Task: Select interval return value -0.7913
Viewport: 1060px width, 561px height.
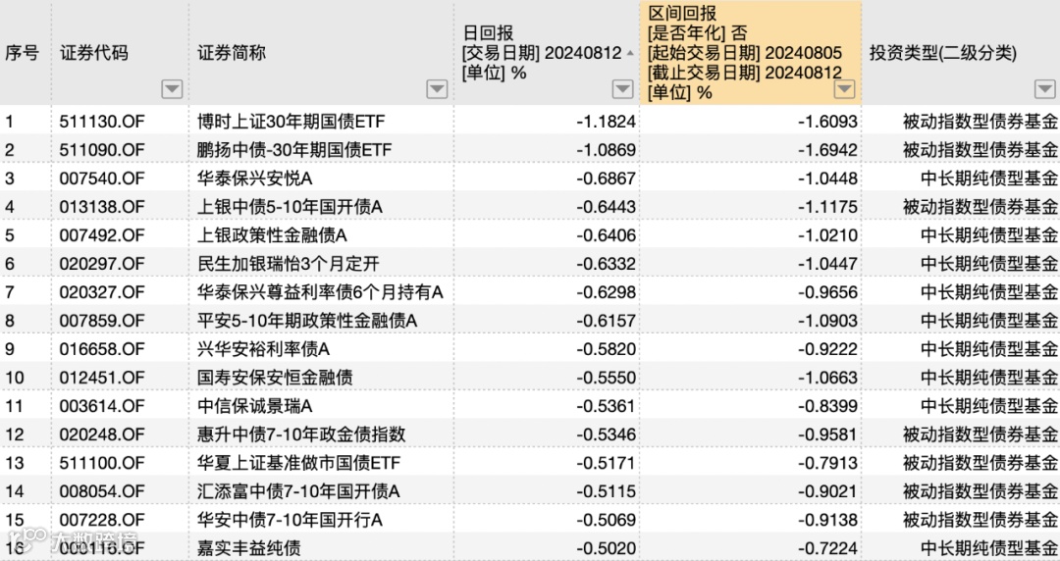Action: 827,463
